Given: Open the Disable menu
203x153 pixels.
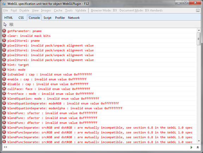Looking at the screenshot, I should coord(24,11).
